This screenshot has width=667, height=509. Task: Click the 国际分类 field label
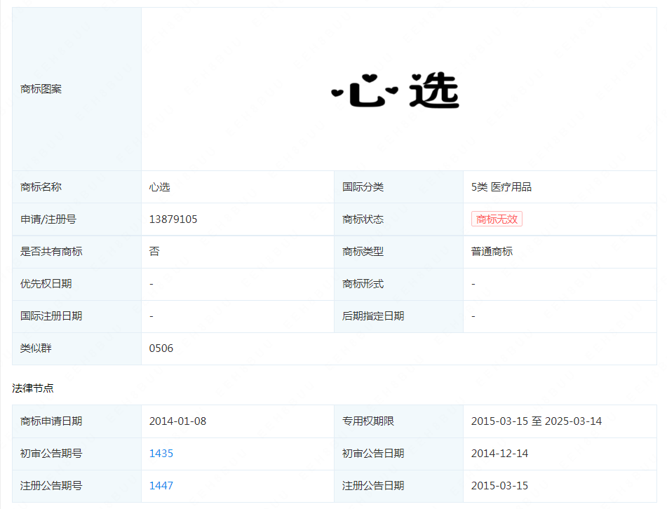click(x=363, y=187)
